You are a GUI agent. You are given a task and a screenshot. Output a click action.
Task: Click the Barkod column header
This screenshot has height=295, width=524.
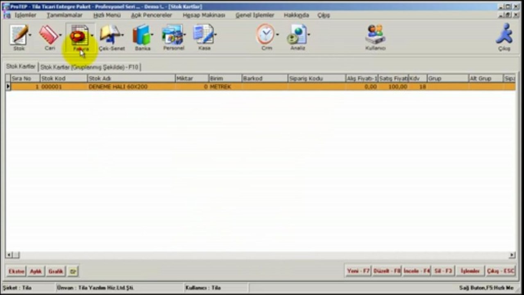pyautogui.click(x=265, y=78)
